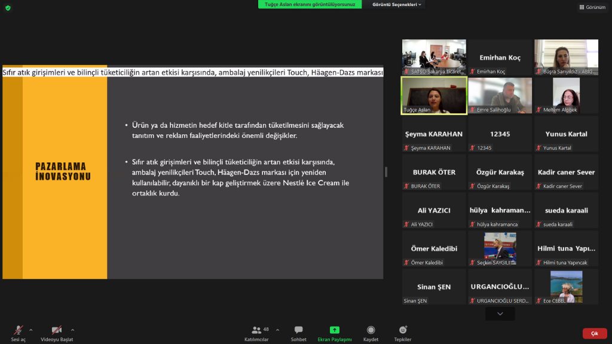This screenshot has width=612, height=344.
Task: Select Ece CEBEL's video tile
Action: coord(566,287)
